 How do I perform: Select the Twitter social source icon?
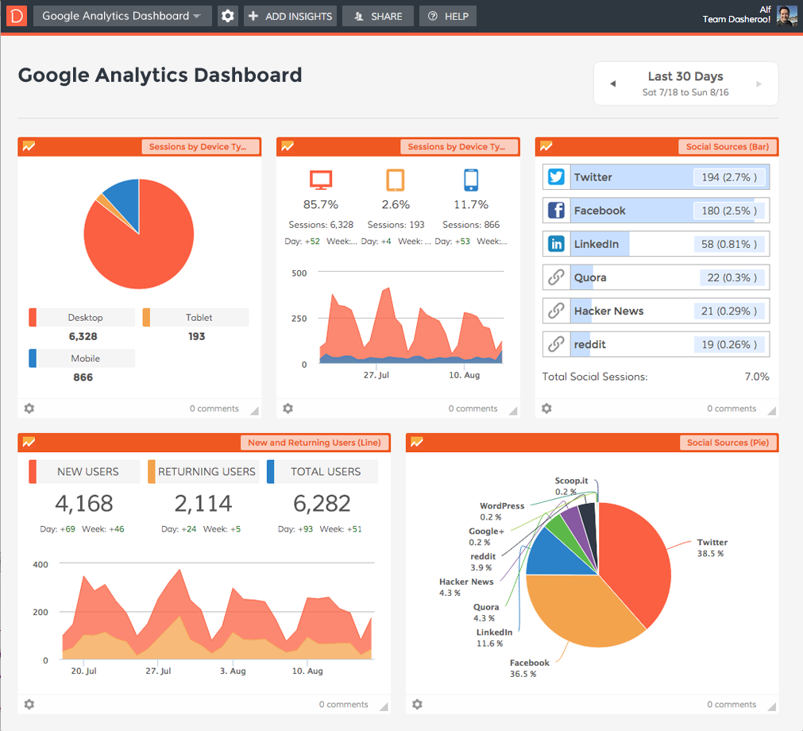(556, 176)
